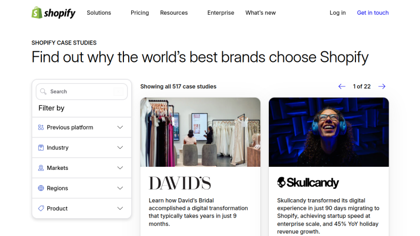Click the Shopify bag logo icon
Viewport: 420px width, 236px height.
tap(37, 13)
